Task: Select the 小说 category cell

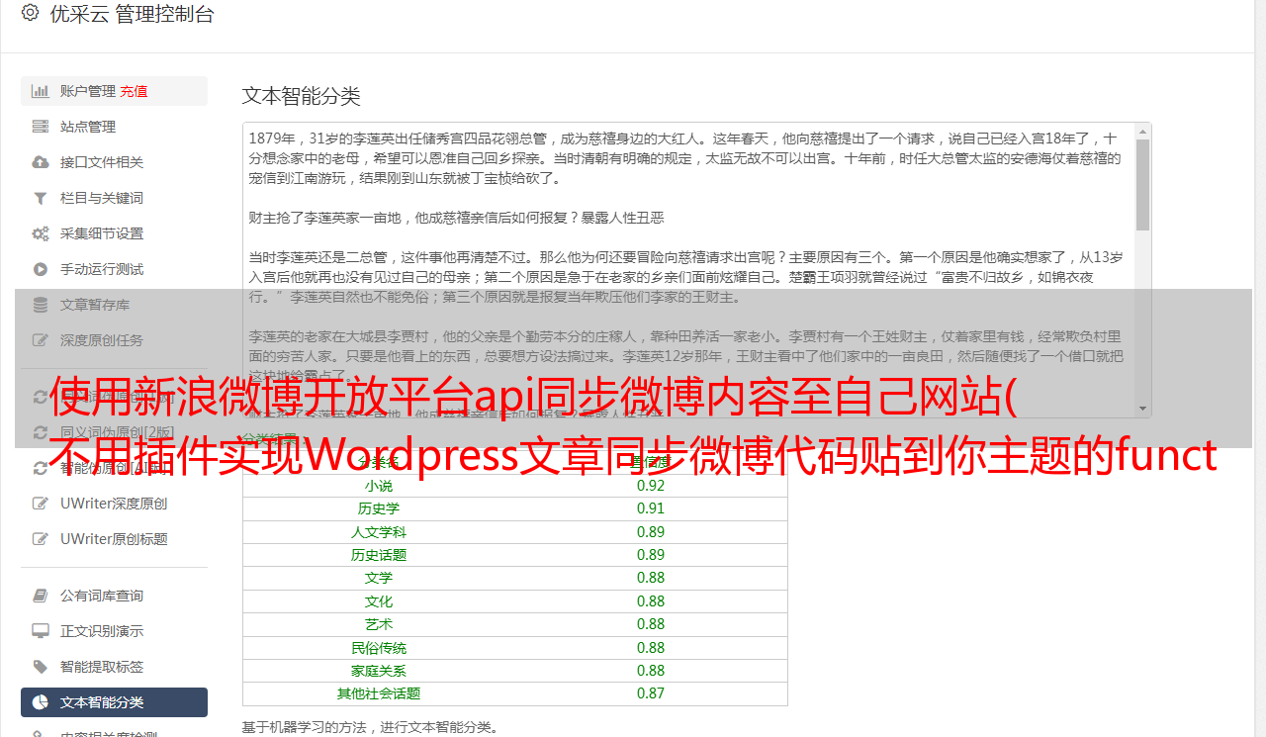Action: tap(379, 486)
